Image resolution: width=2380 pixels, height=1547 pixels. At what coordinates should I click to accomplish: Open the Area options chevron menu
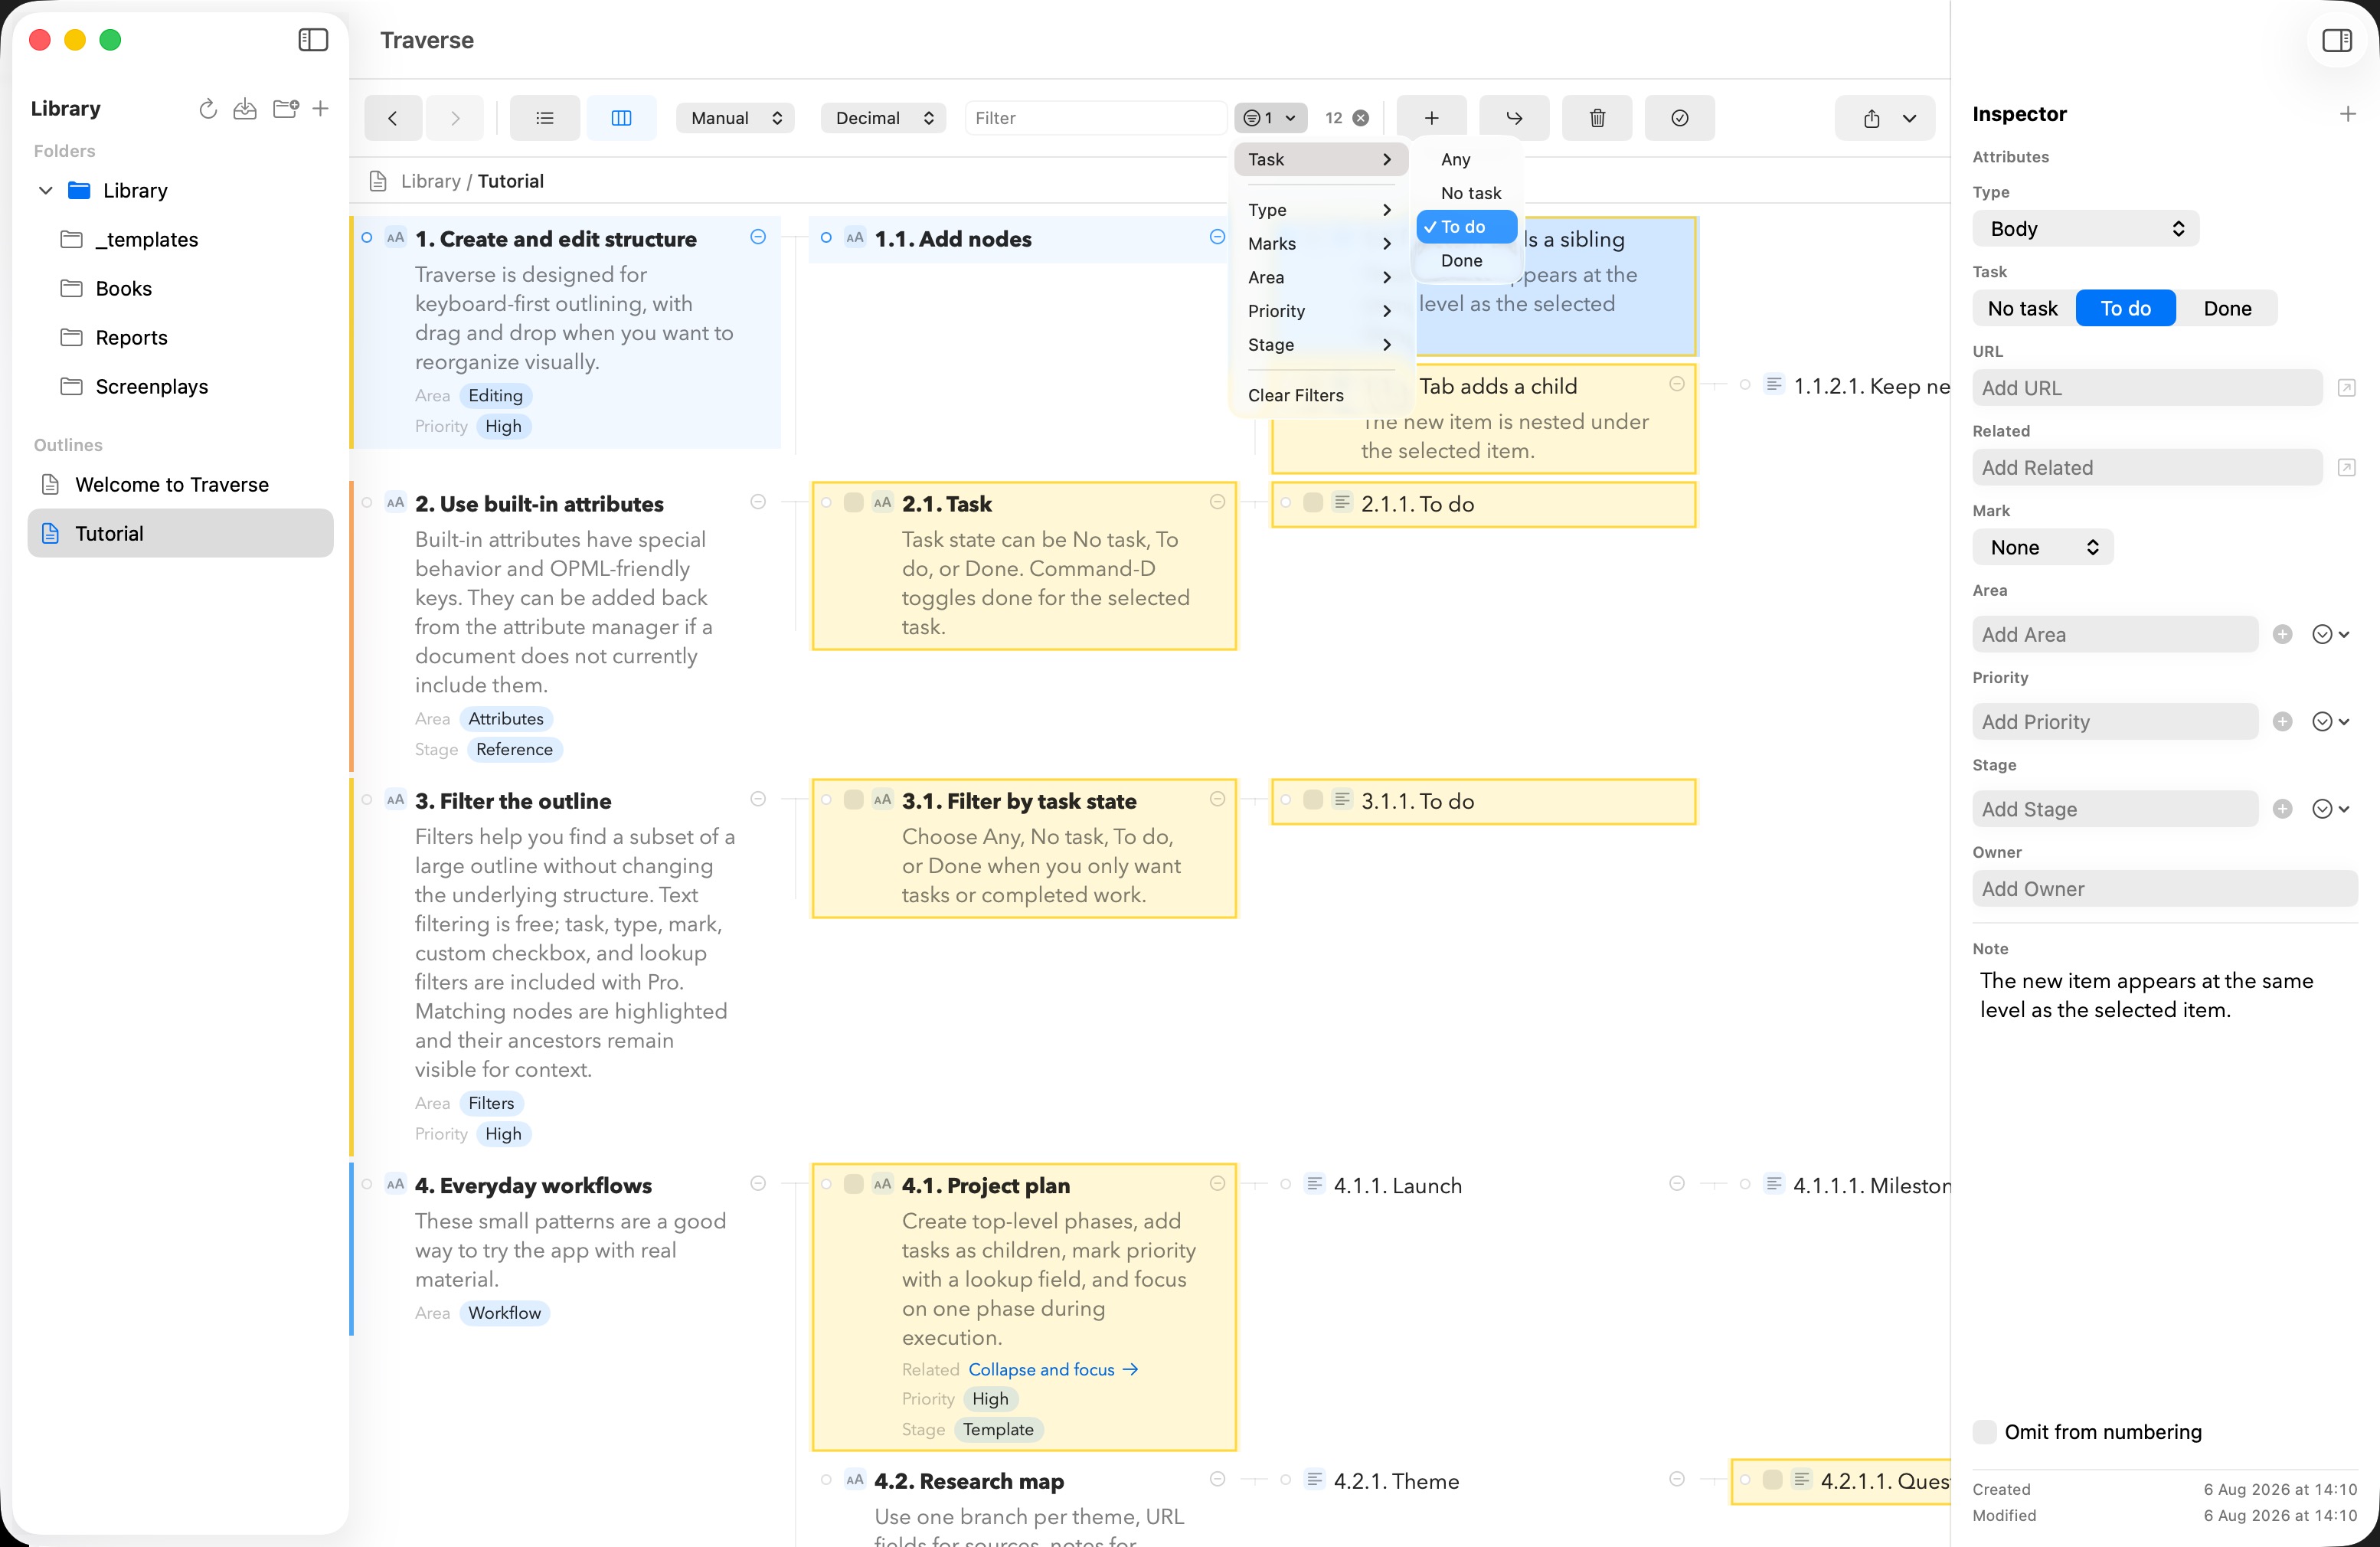tap(2330, 634)
